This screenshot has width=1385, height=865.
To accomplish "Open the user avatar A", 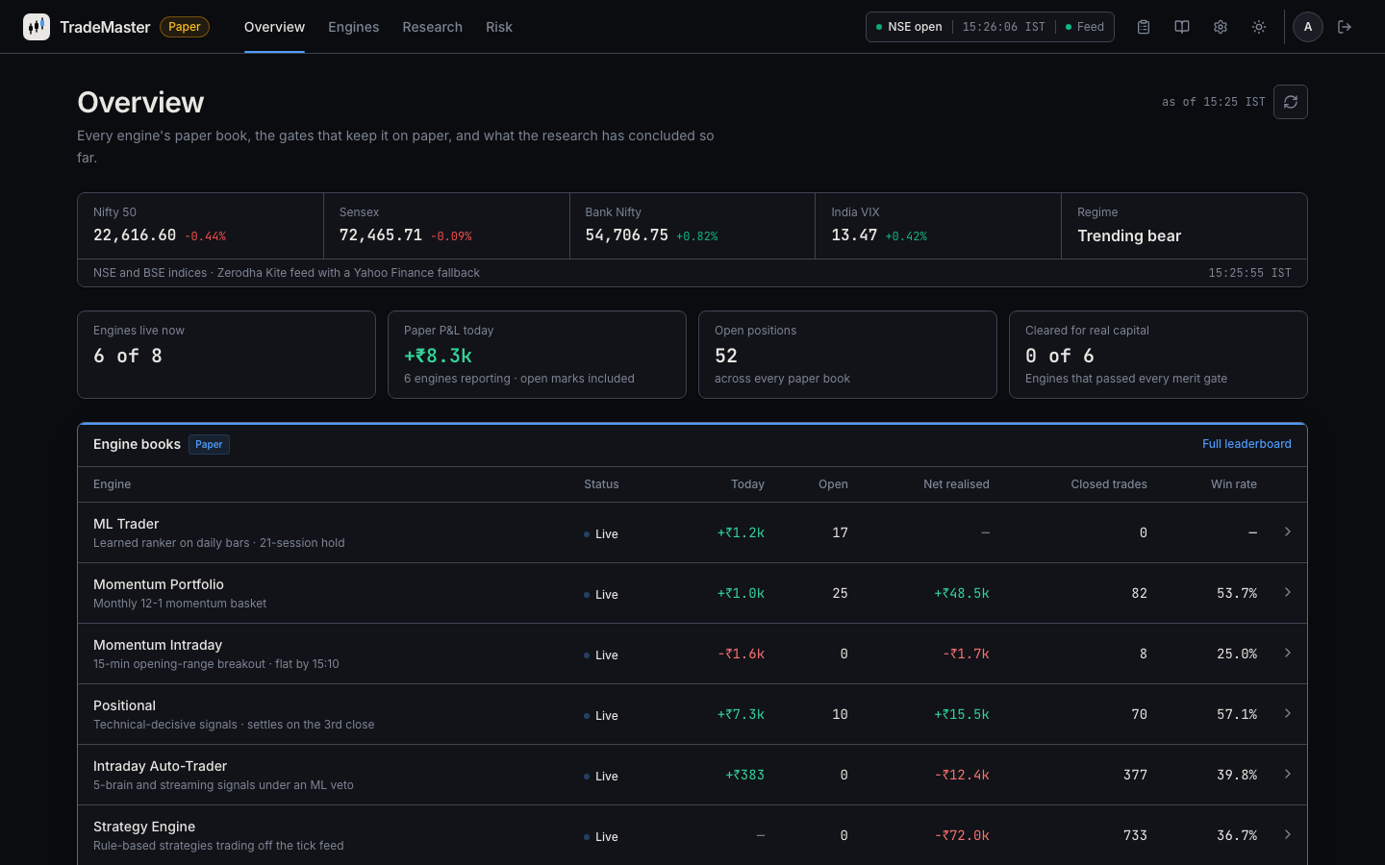I will (1308, 27).
